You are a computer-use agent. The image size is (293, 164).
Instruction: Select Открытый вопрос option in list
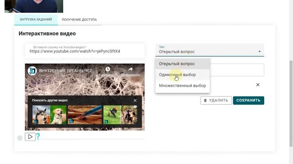(x=182, y=64)
